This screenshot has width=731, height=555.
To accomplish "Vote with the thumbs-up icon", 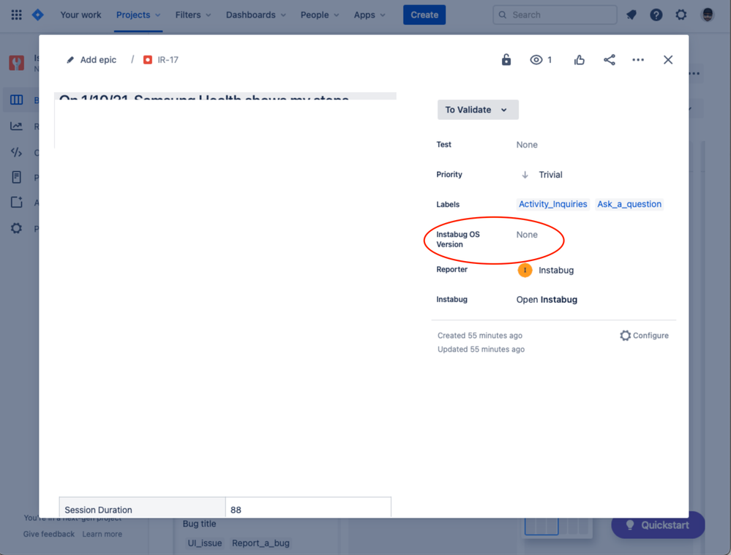I will coord(580,60).
